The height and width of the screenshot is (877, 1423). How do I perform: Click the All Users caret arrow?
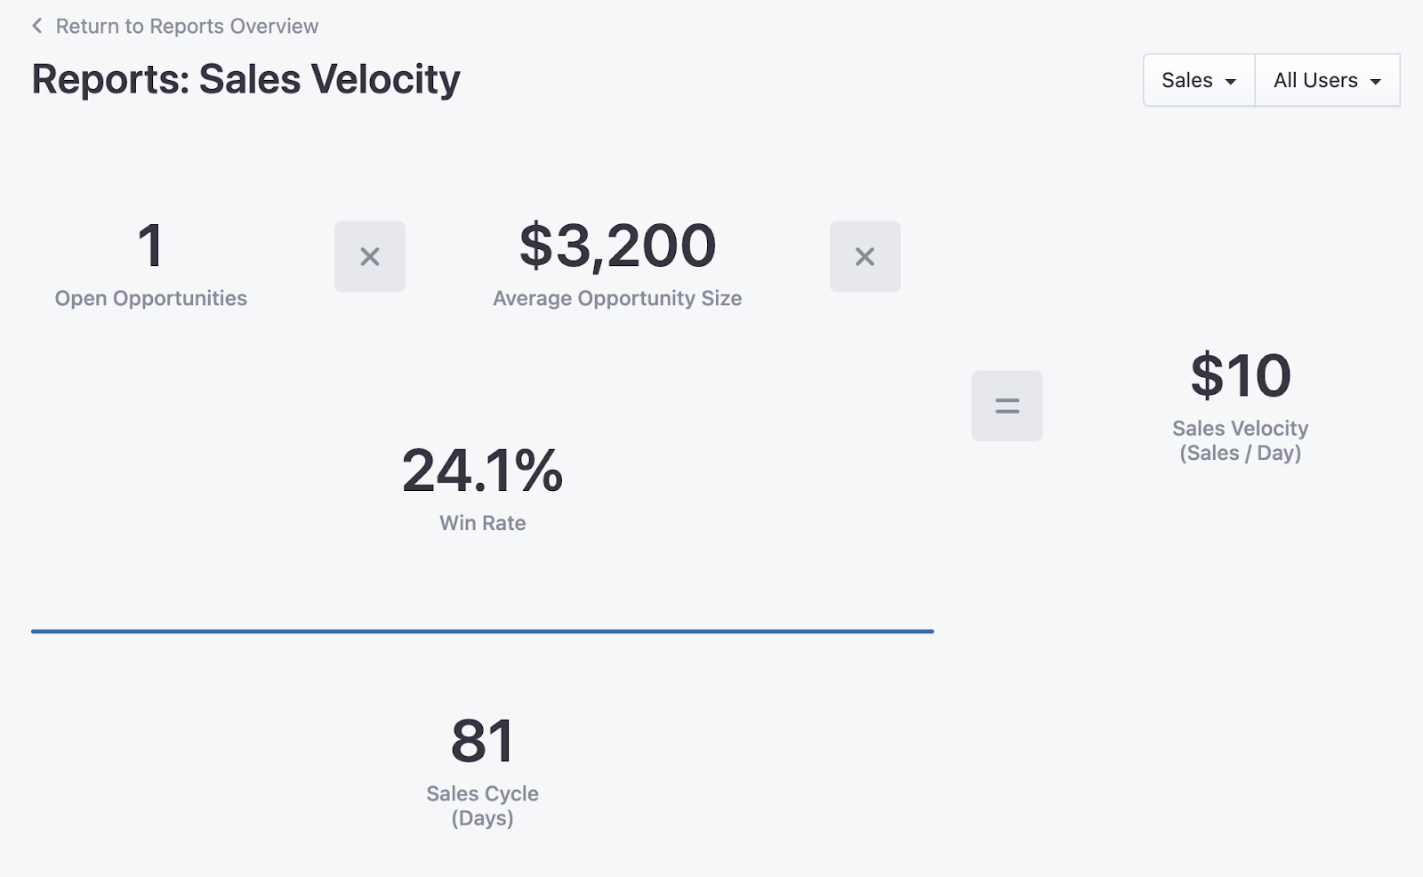[1376, 82]
